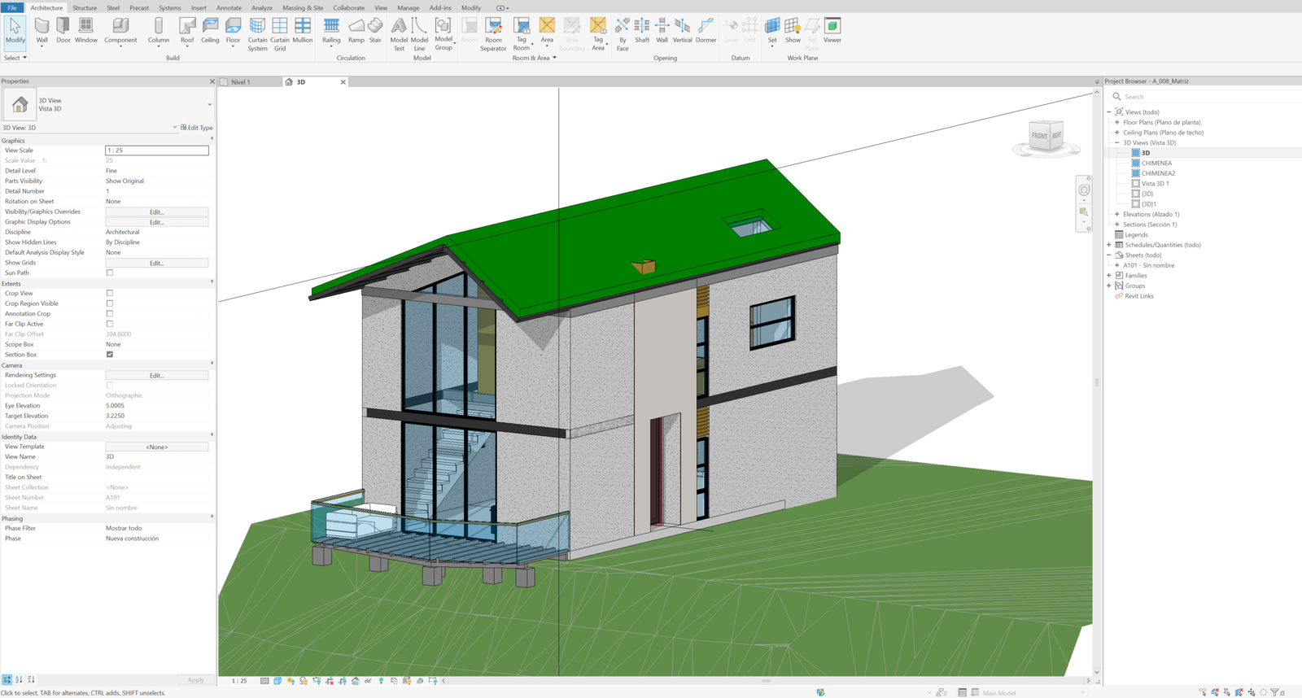The width and height of the screenshot is (1302, 698).
Task: Select the Wall tool in the ribbon
Action: coord(42,31)
